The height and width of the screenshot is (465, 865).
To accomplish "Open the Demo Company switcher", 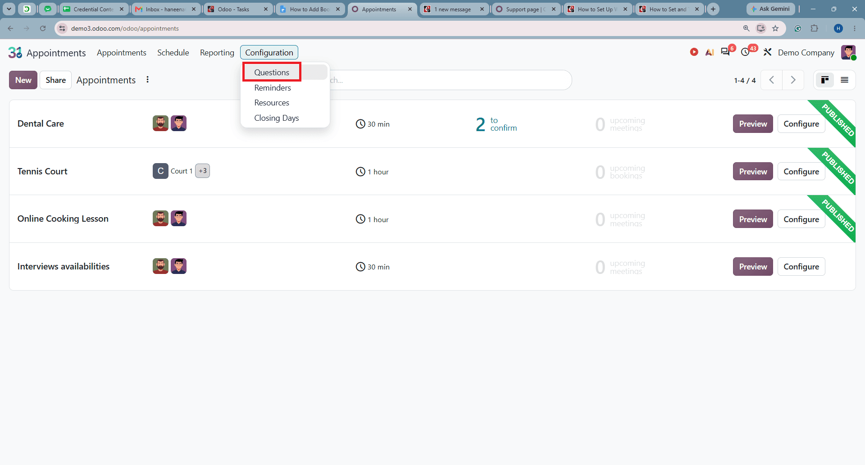I will (x=806, y=52).
